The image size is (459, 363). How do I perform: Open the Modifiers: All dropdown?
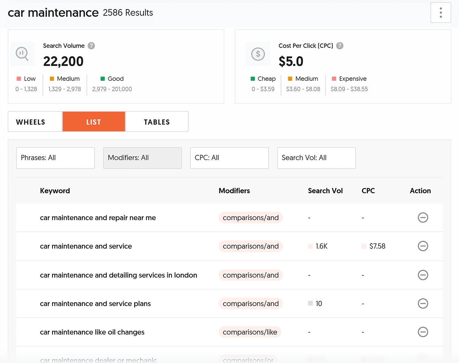pyautogui.click(x=142, y=158)
